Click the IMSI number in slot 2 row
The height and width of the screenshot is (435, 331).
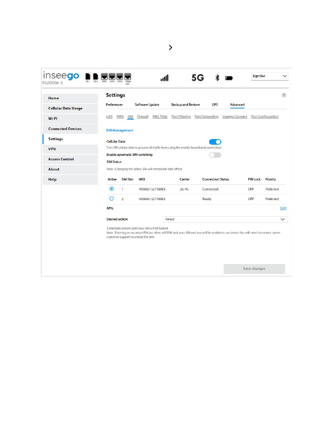152,199
